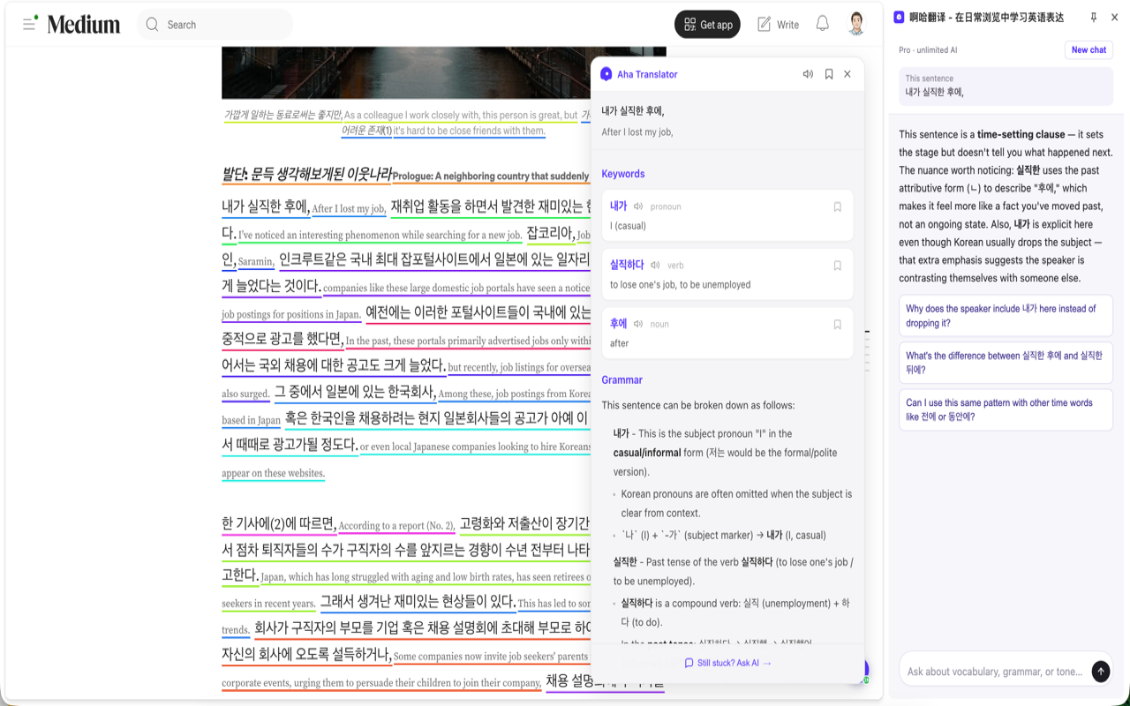Image resolution: width=1130 pixels, height=706 pixels.
Task: Send the chat message with arrow button
Action: [1101, 672]
